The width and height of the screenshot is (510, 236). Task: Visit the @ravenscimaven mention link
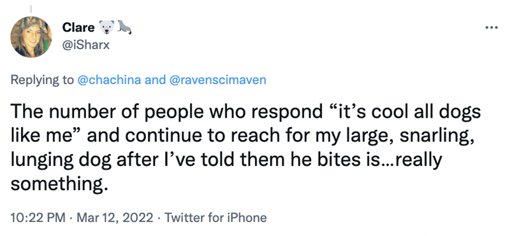217,80
